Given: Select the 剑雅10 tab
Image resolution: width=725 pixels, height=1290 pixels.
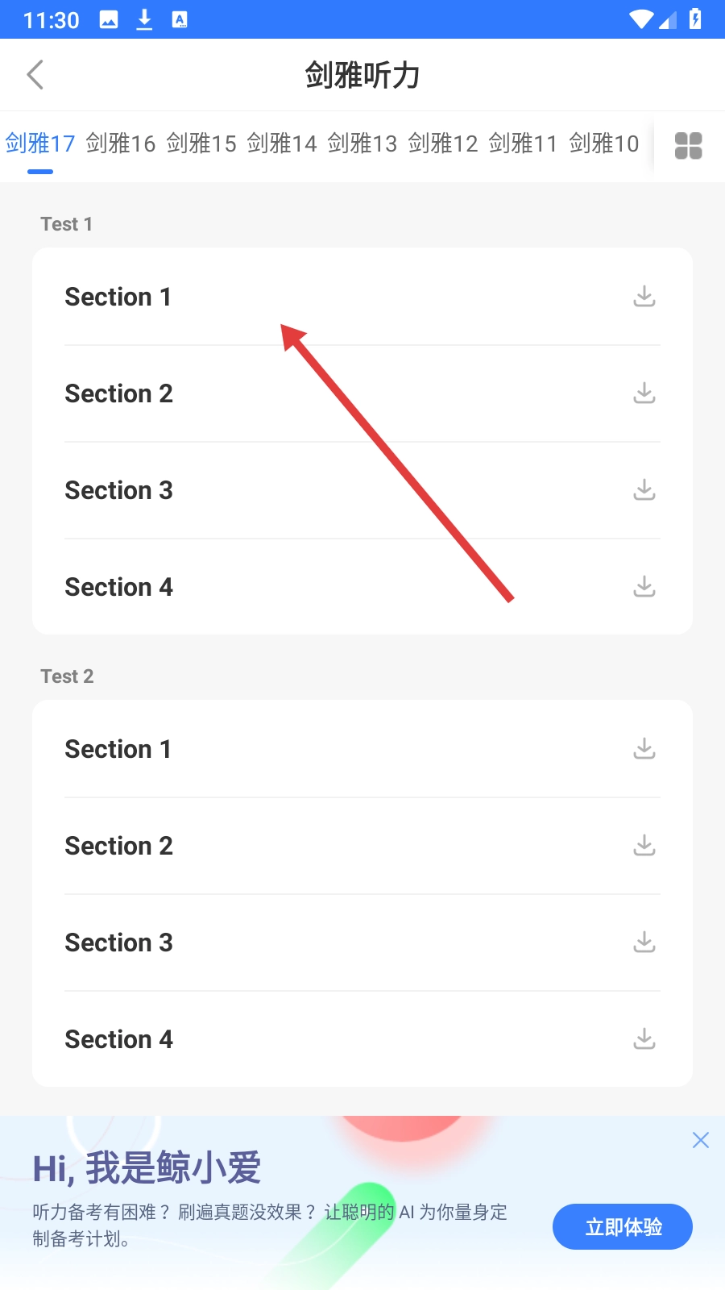Looking at the screenshot, I should [604, 144].
